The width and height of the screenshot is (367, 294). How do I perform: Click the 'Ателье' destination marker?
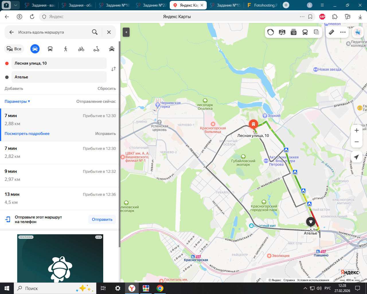coord(311,222)
